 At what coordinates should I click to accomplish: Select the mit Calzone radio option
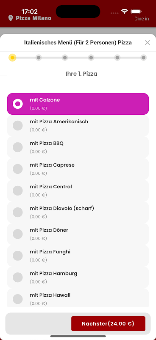click(x=78, y=104)
